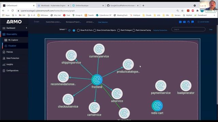218x122 pixels.
Task: Enable Mark Privileged option
Action: 119,30
